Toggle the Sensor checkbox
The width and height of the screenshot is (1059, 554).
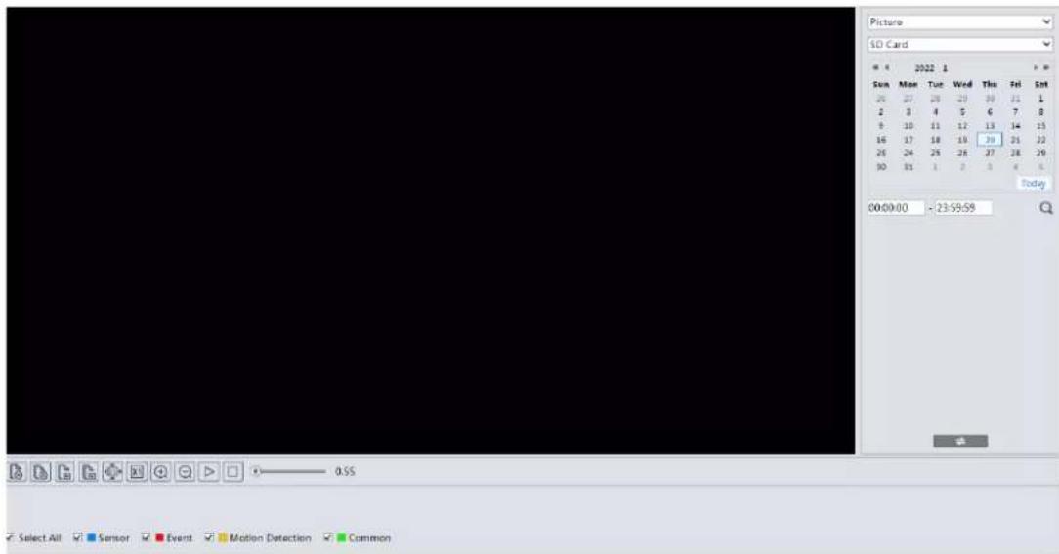tap(78, 537)
